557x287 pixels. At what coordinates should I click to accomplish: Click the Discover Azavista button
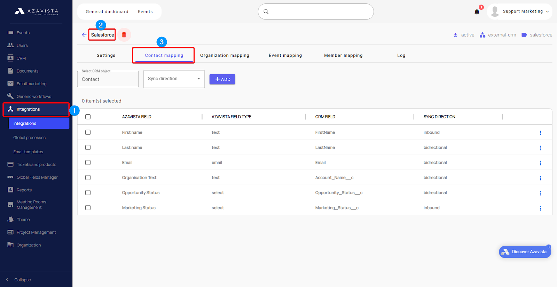coord(525,252)
